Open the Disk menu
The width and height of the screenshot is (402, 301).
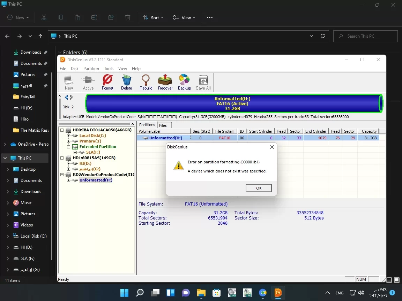tap(75, 69)
